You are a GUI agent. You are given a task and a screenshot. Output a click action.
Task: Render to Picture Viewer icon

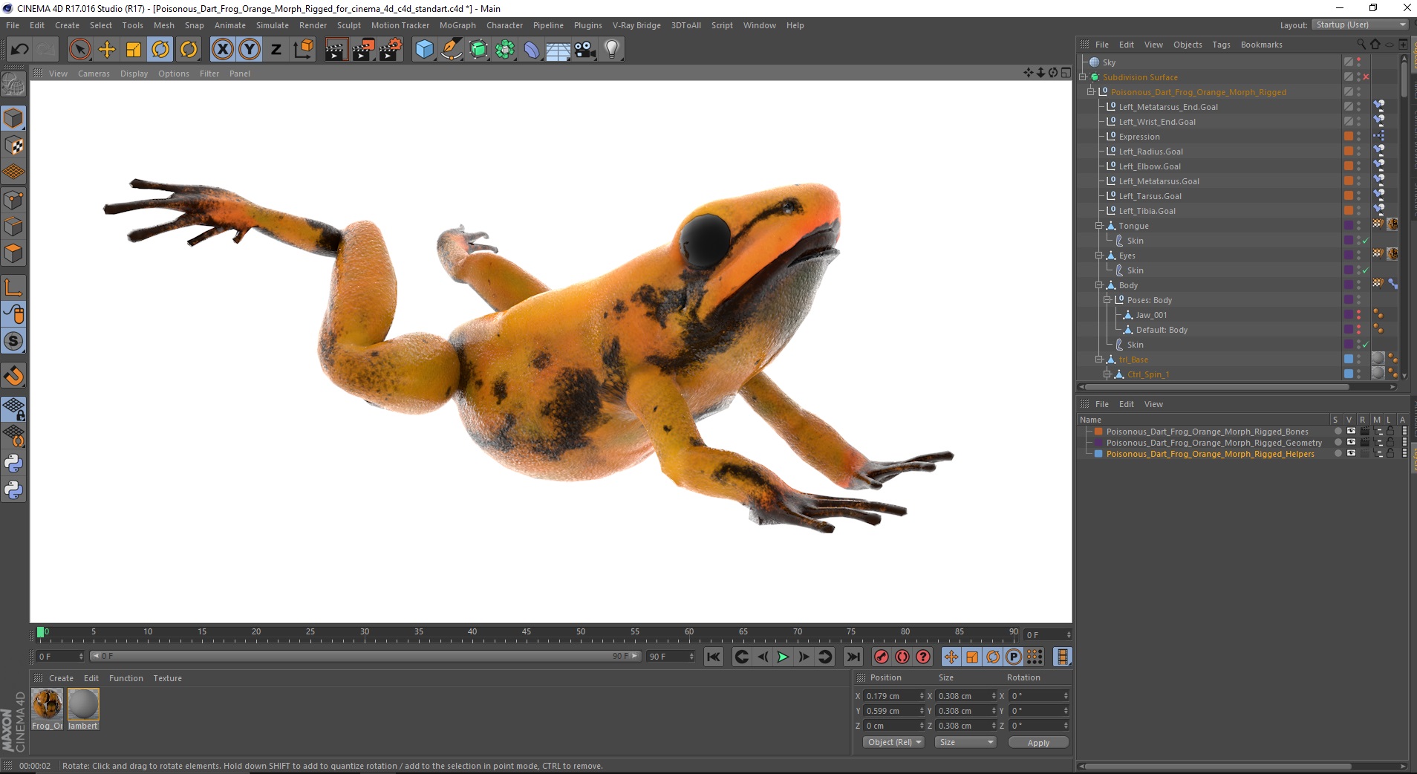[363, 50]
